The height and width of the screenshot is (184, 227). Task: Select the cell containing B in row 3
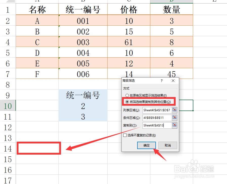[x=37, y=31]
